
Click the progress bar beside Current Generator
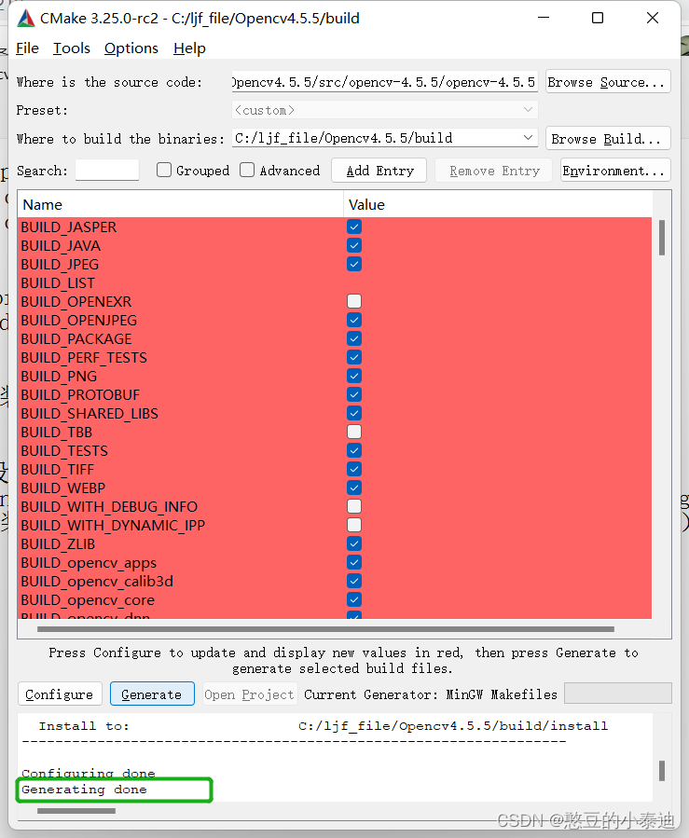618,694
